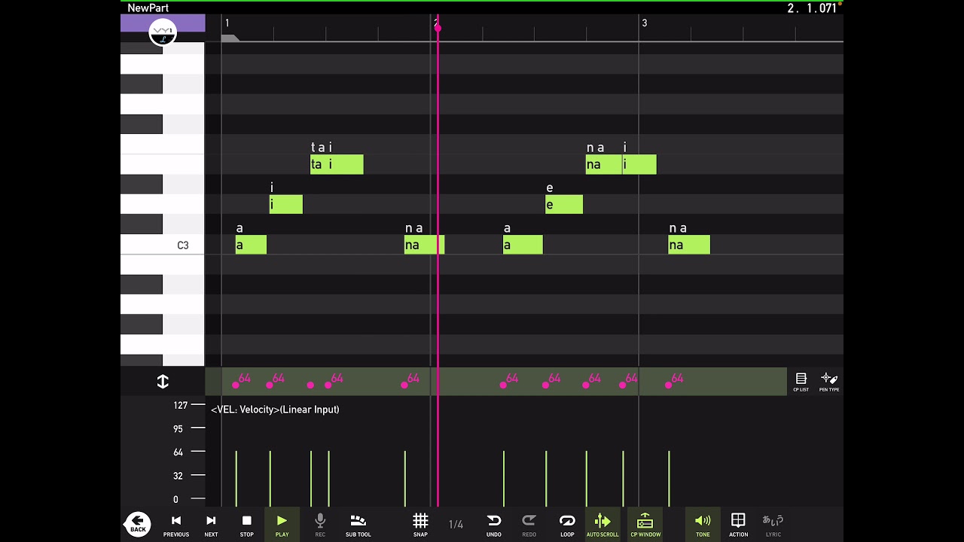964x542 pixels.
Task: Toggle AUTO SCROLL
Action: [602, 525]
